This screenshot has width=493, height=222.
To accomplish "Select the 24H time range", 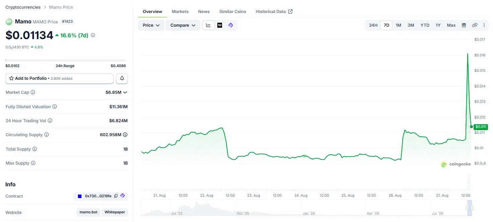I will point(373,25).
